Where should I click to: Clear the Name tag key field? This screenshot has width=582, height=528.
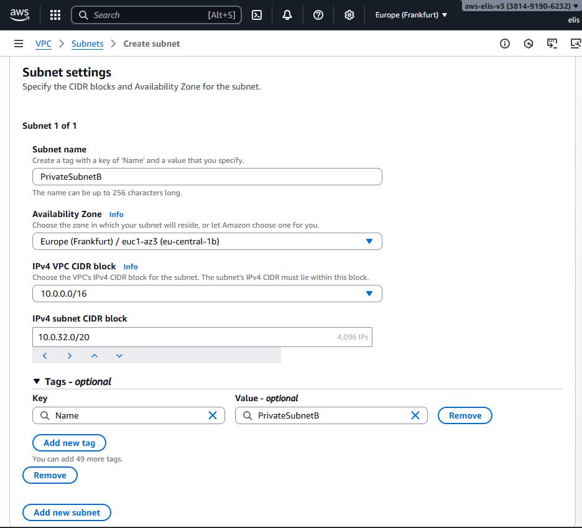(x=213, y=415)
